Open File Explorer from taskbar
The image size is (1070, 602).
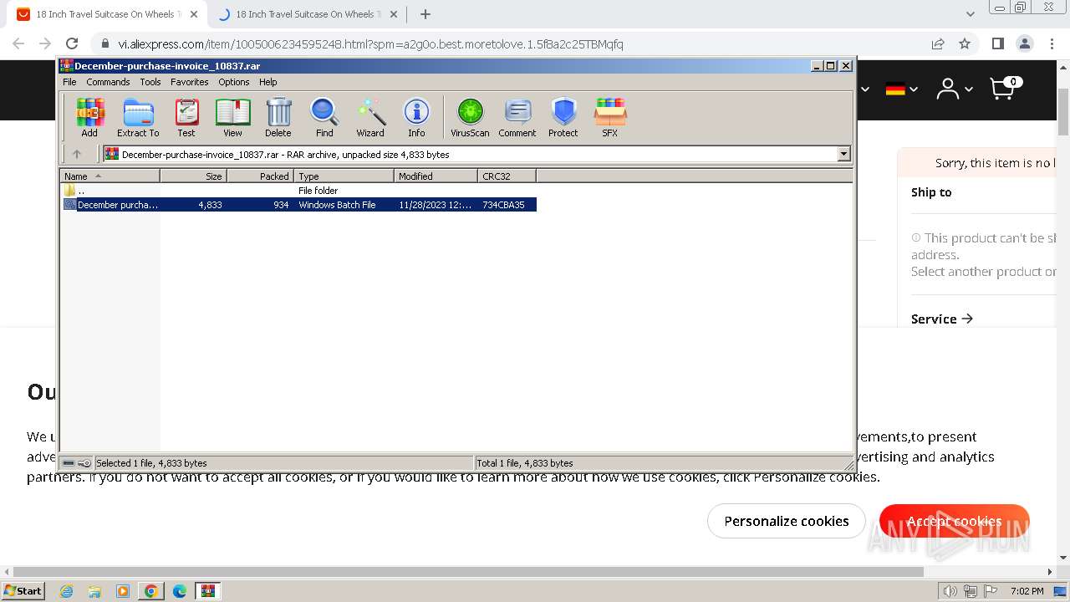(x=94, y=591)
